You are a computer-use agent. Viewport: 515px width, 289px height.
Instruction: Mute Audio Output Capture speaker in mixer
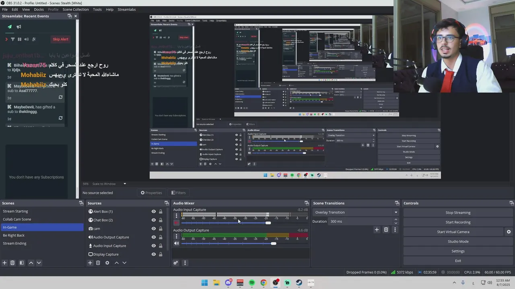point(176,243)
